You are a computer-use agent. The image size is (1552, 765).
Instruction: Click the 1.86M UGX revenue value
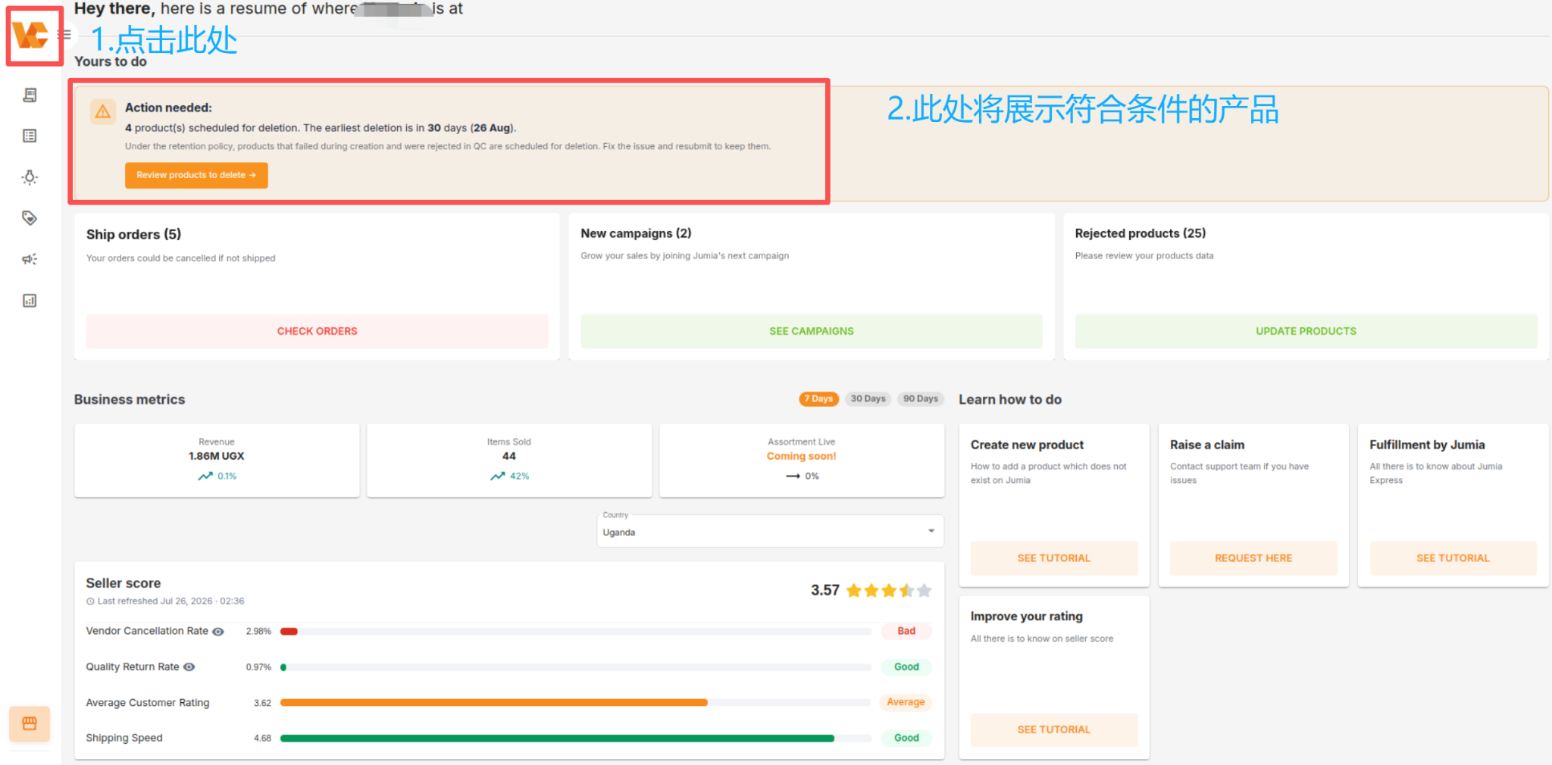[x=217, y=456]
